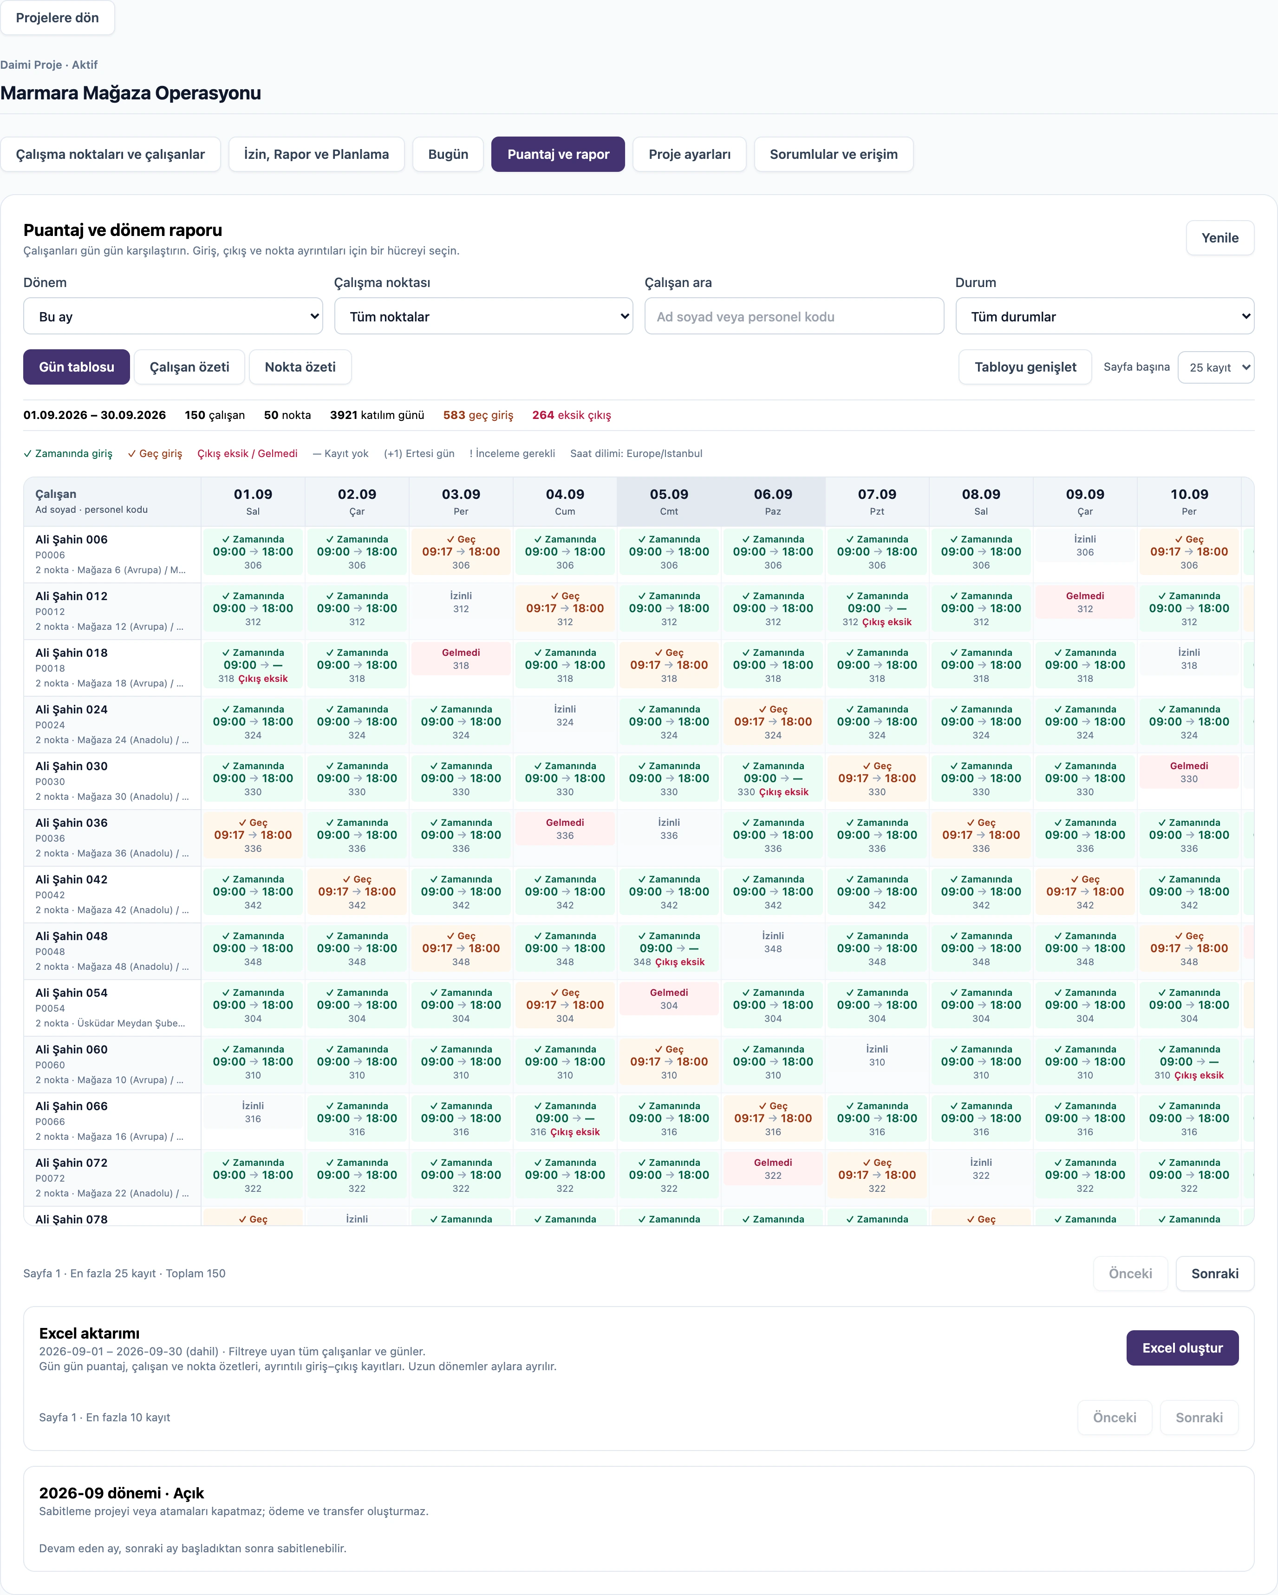Open Ali Şahin 066 İzinli cell on 01.09
The height and width of the screenshot is (1595, 1278).
(x=253, y=1112)
